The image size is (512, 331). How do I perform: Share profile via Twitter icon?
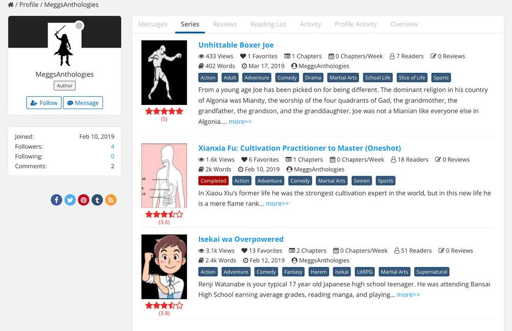coord(70,200)
